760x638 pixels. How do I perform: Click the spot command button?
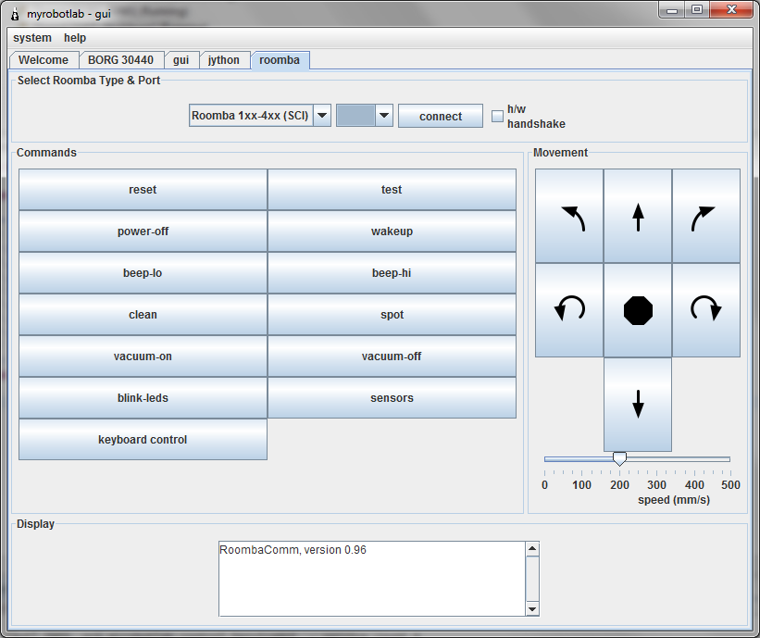click(x=392, y=315)
